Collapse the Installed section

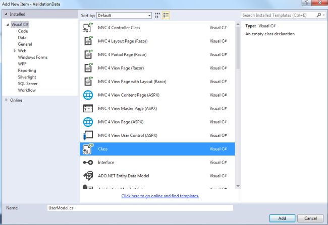pos(6,14)
